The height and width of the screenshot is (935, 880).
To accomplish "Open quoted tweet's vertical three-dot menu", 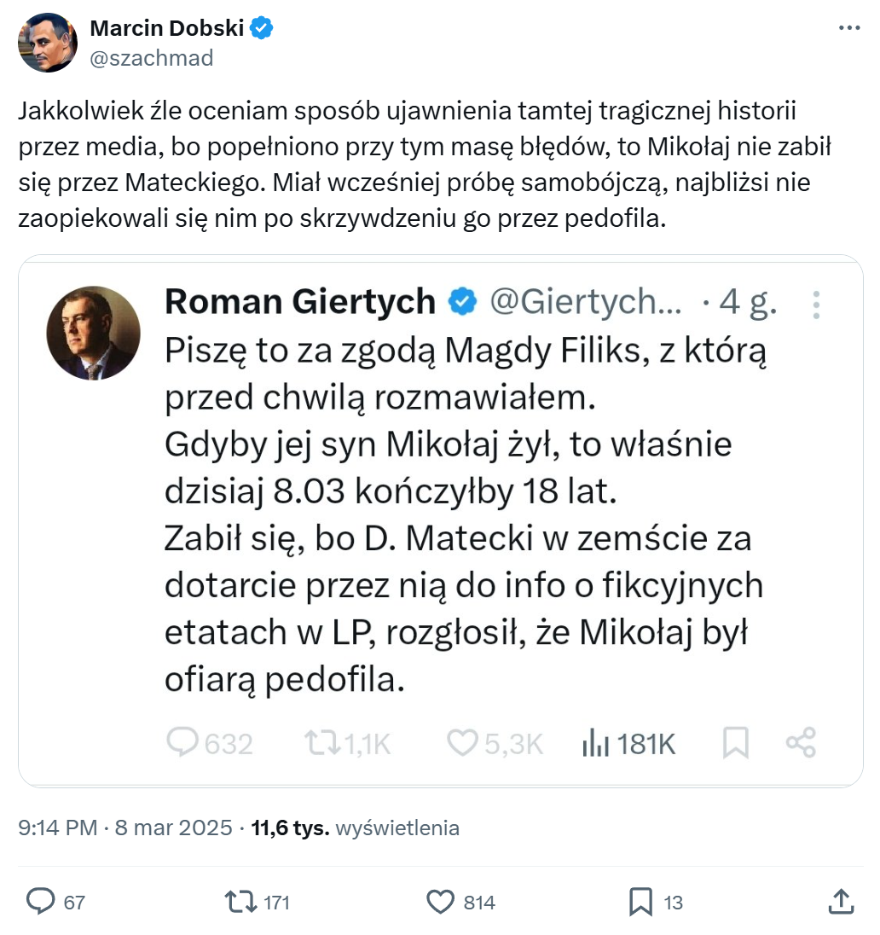I will pos(816,305).
